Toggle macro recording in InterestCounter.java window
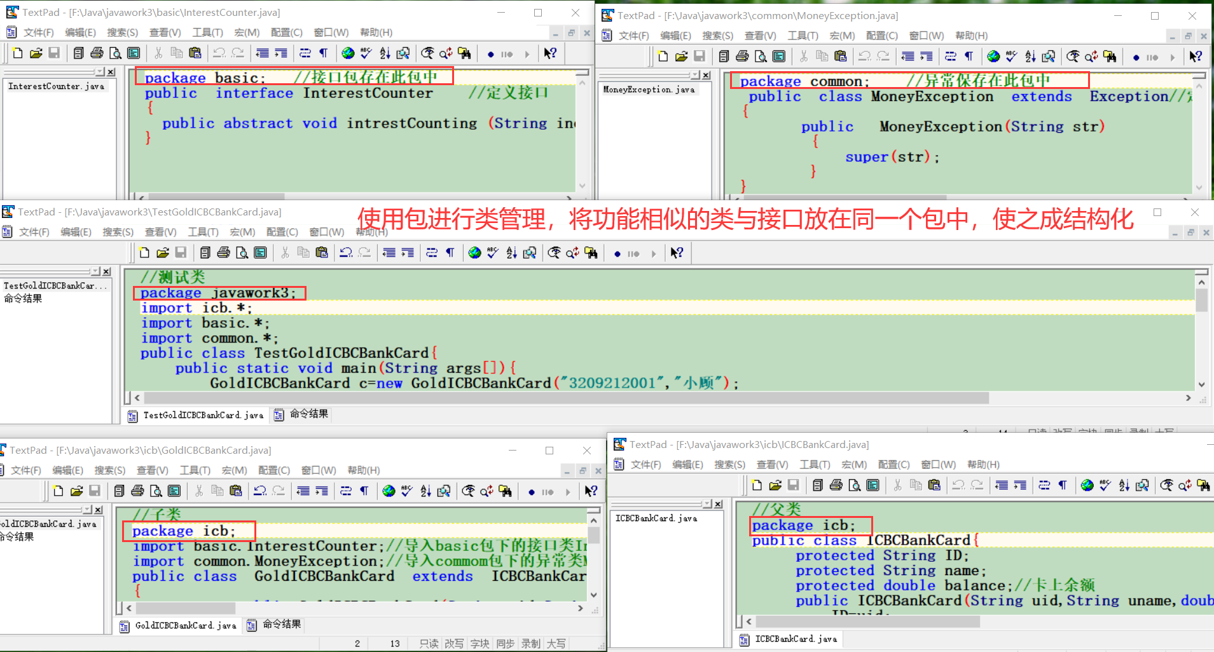The height and width of the screenshot is (652, 1214). click(490, 54)
